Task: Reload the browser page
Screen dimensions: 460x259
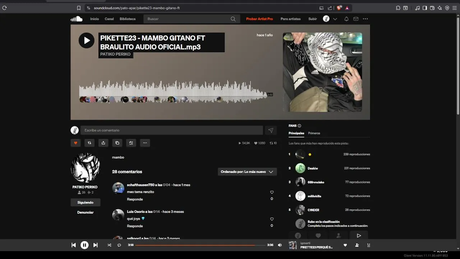Action: (x=4, y=8)
